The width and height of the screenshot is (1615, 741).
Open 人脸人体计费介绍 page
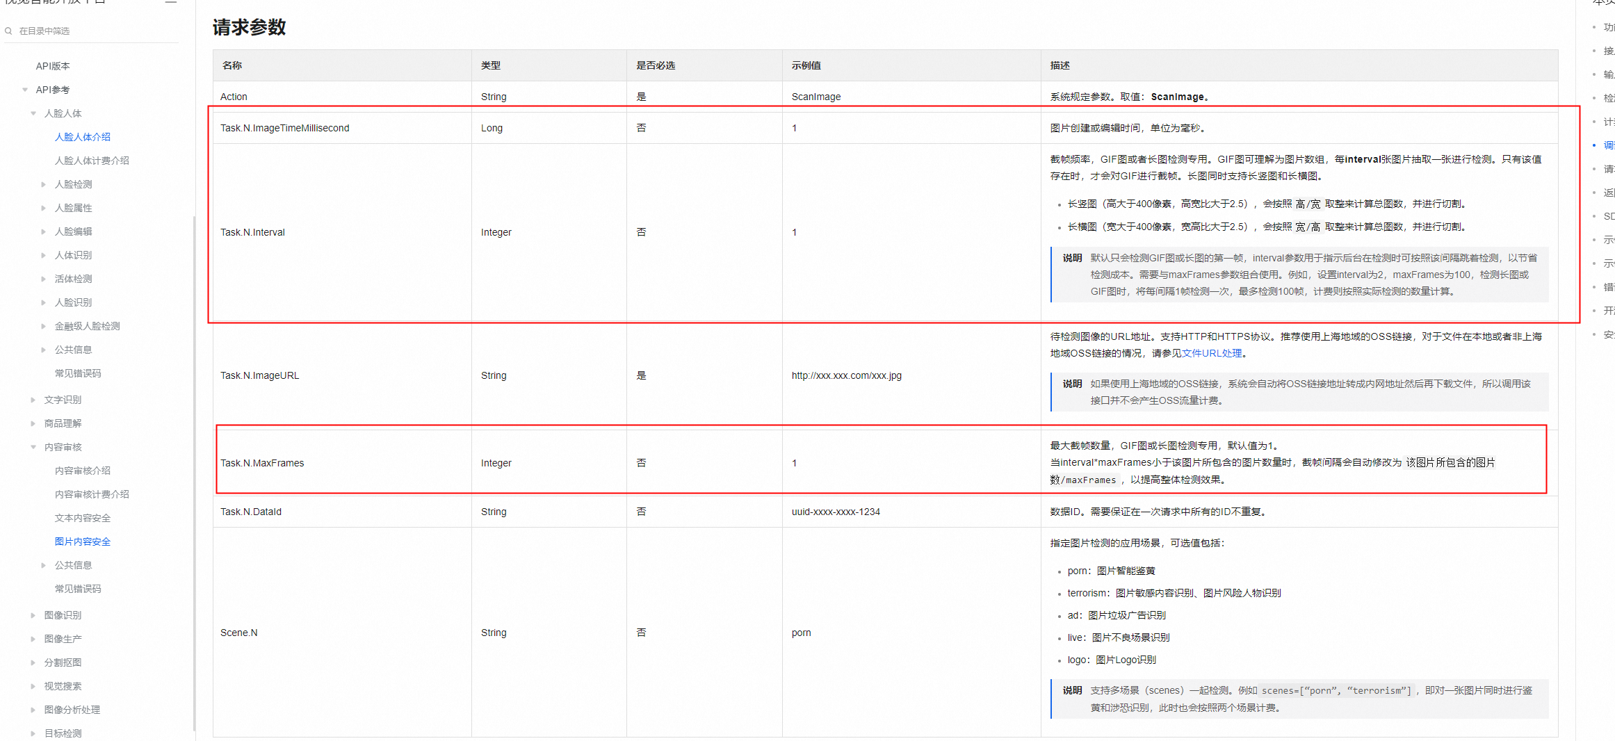click(92, 161)
